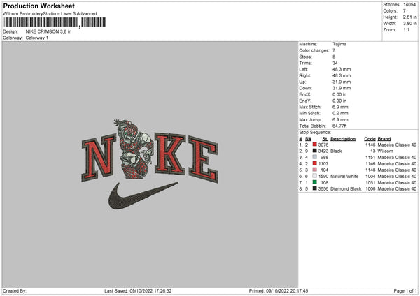This screenshot has width=420, height=296.
Task: Click the Wilcom EmbroideryStudio Level 3 Advanced text
Action: coord(50,14)
